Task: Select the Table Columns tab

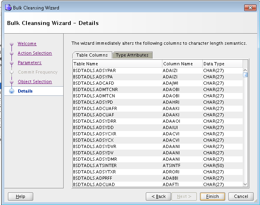Action: [92, 55]
